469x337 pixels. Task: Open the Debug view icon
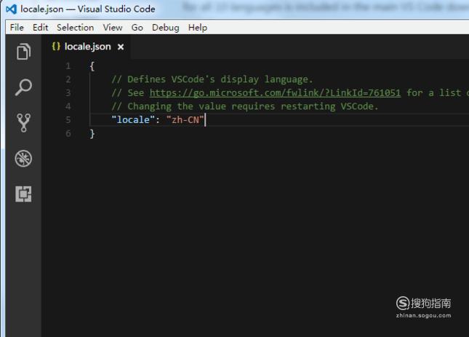23,158
